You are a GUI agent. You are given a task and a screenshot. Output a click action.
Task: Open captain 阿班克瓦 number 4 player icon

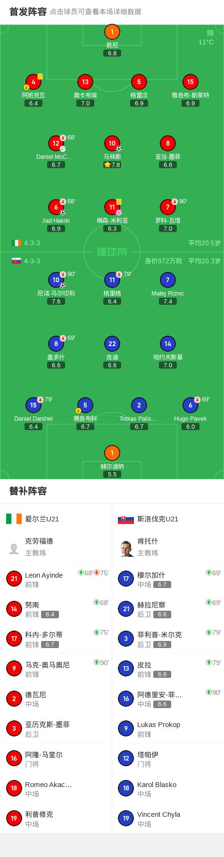click(x=33, y=82)
